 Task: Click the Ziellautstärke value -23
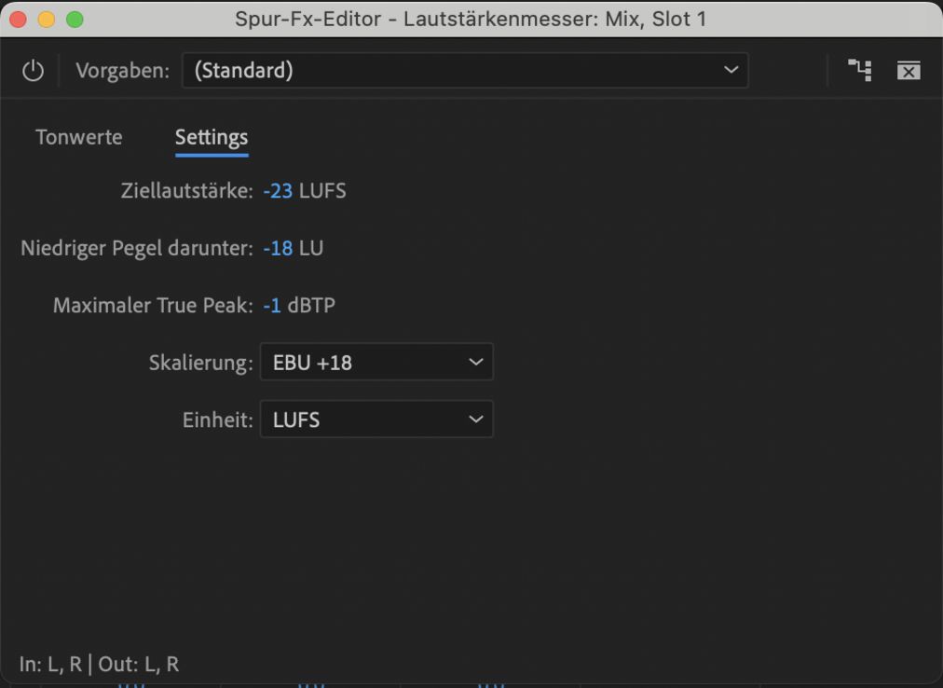tap(278, 191)
